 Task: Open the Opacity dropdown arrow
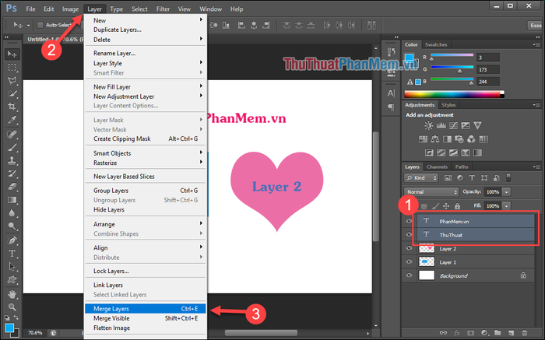(506, 191)
